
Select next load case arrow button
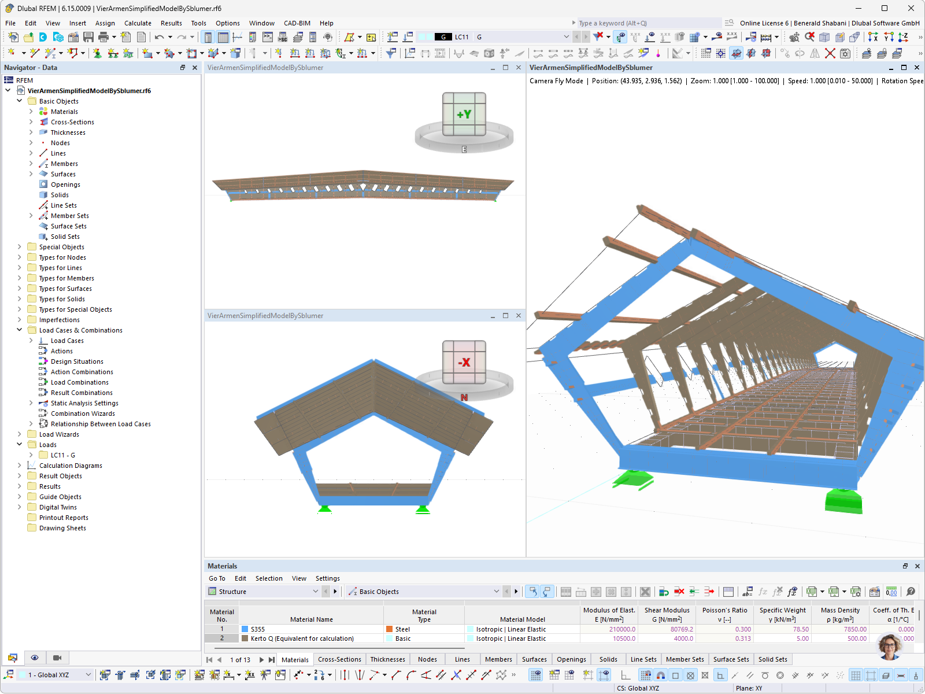pyautogui.click(x=586, y=37)
